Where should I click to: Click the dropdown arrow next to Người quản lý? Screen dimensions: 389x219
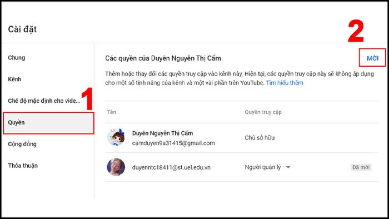(288, 167)
